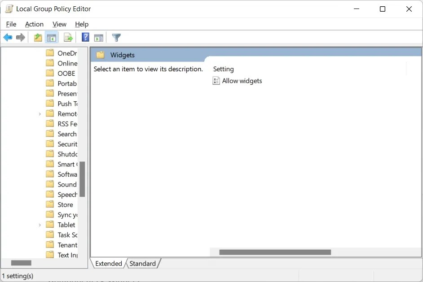Select the Allow widgets setting
Viewport: 423px width, 282px height.
242,81
